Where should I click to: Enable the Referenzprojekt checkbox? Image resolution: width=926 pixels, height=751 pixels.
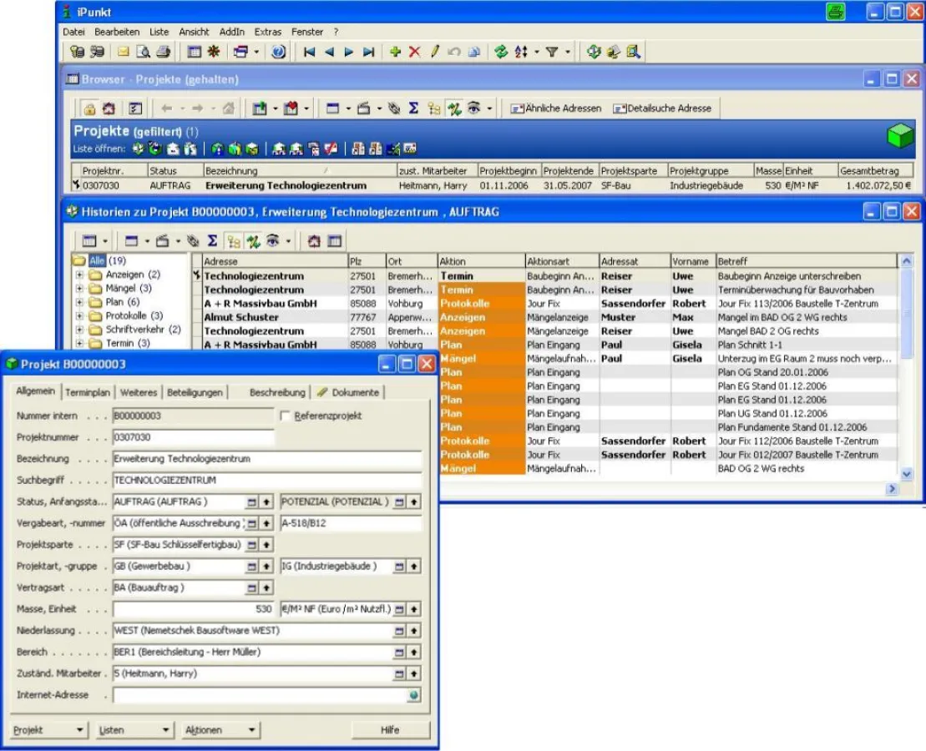[x=286, y=416]
